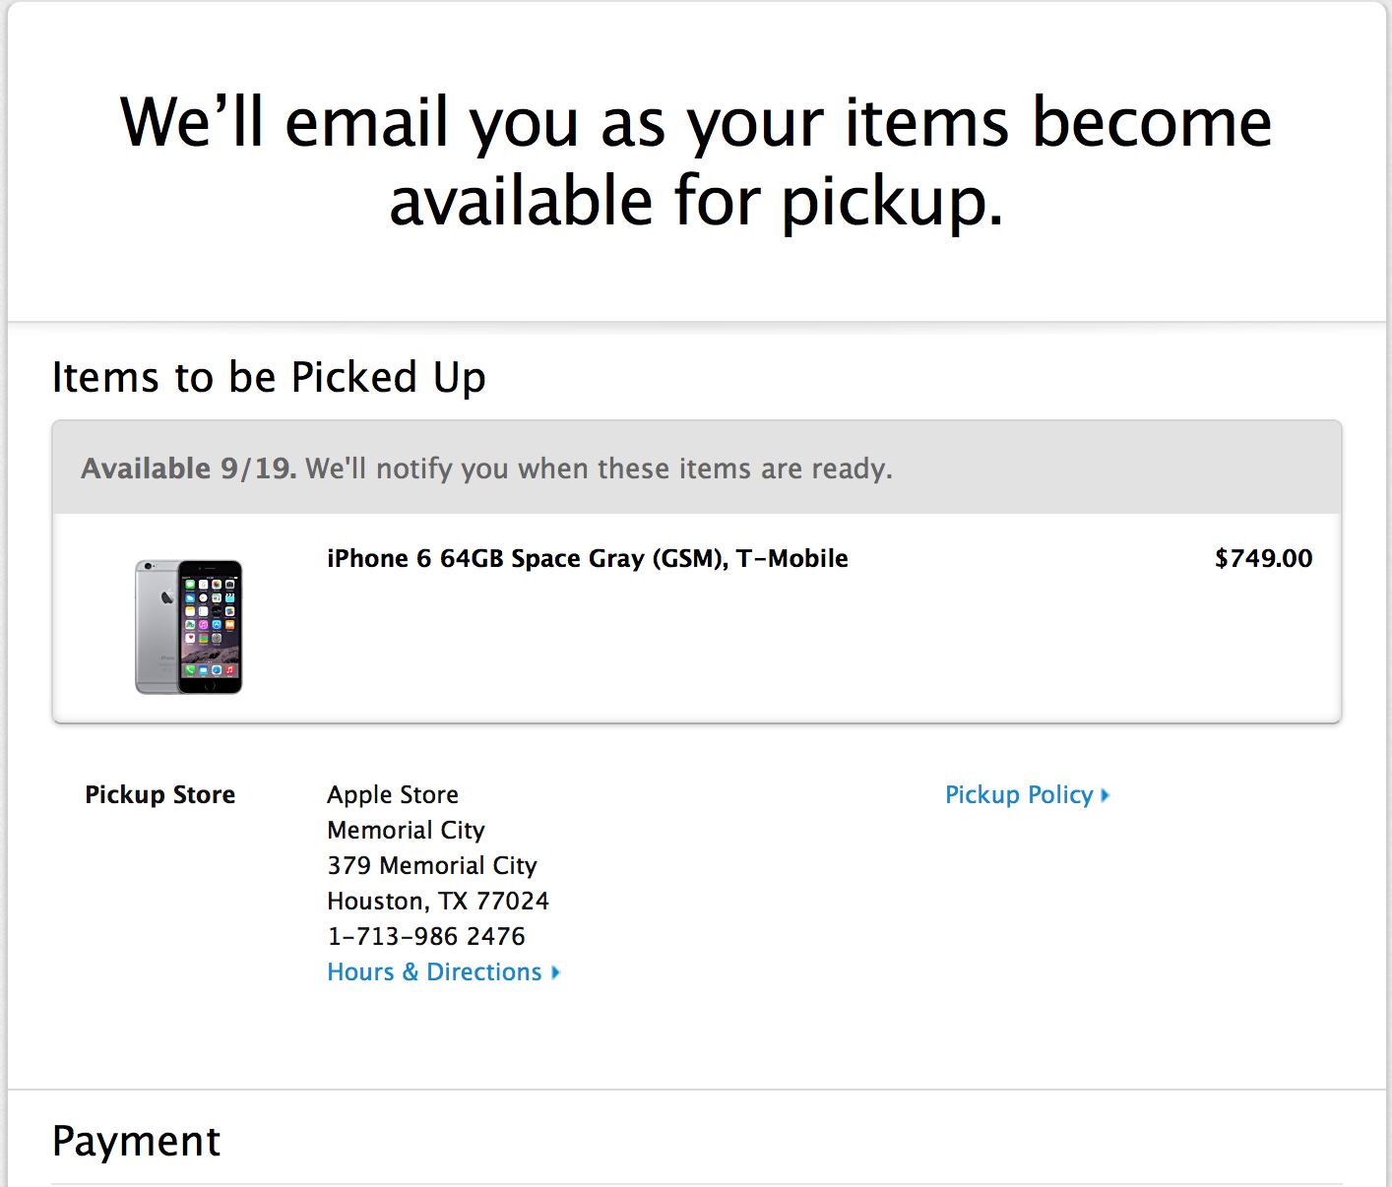Click the notify when items are ready text
The image size is (1392, 1187).
(599, 469)
